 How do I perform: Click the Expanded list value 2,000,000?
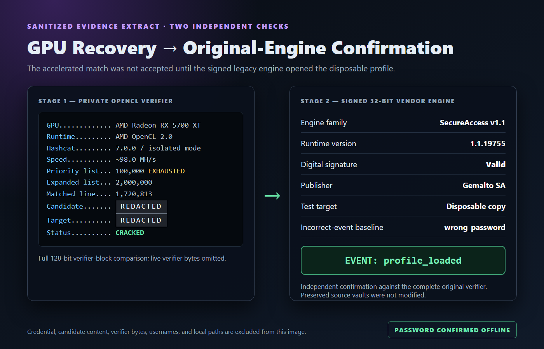(x=134, y=182)
